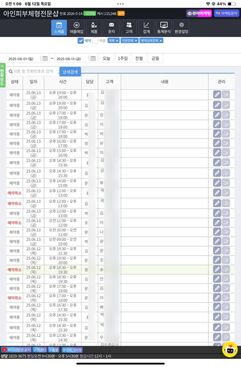This screenshot has height=367, width=241.
Task: Click the 아인피부체형전문샵 shop title
Action: coord(30,13)
